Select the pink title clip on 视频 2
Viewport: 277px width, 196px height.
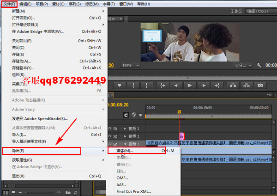point(182,136)
